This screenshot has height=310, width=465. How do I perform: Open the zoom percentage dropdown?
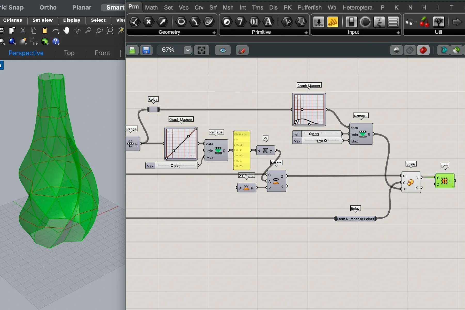pos(188,50)
